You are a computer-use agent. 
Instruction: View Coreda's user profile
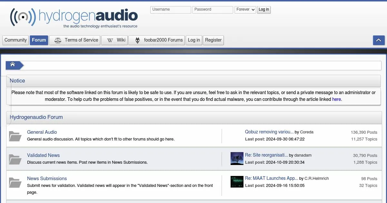[307, 132]
